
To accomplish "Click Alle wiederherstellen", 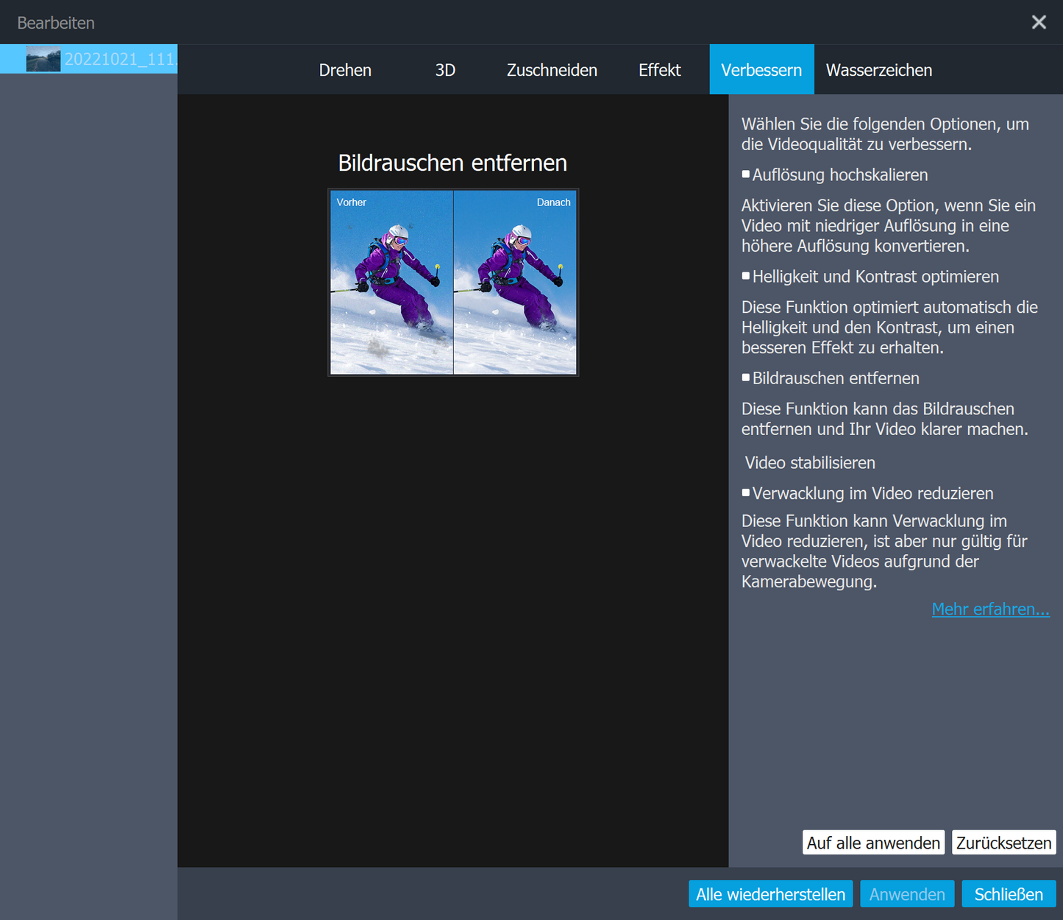I will pos(770,894).
